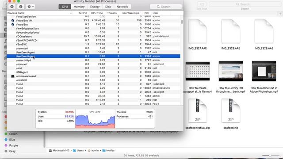This screenshot has height=159, width=283.
Task: Select IMG_2329.AAE file icon in Finder
Action: coord(264,31)
